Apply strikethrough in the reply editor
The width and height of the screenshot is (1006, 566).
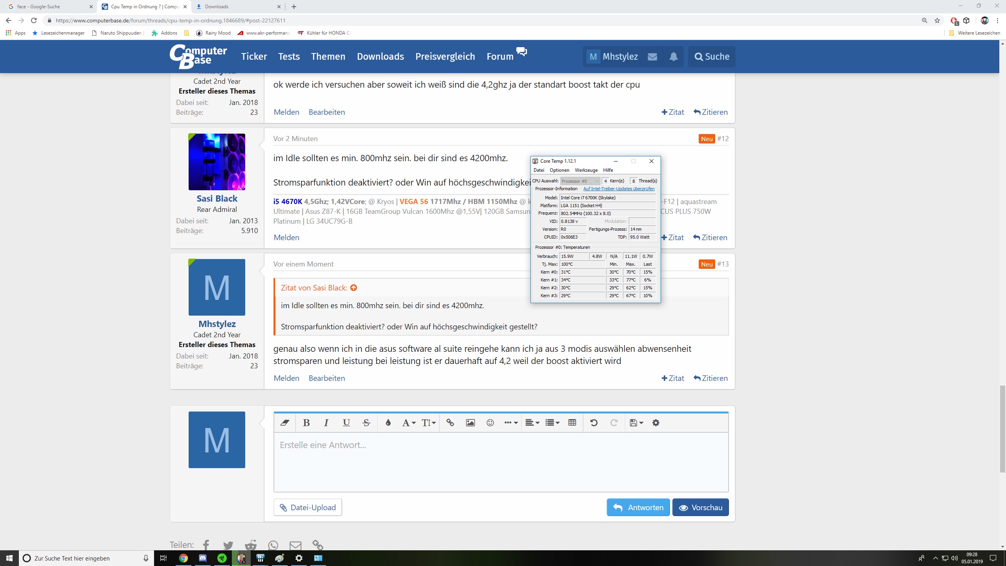tap(366, 423)
